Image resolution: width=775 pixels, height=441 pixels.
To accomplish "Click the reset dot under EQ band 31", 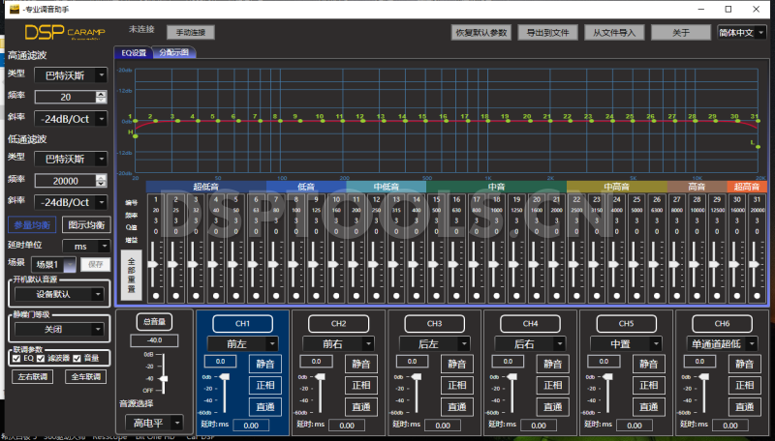I will 756,296.
